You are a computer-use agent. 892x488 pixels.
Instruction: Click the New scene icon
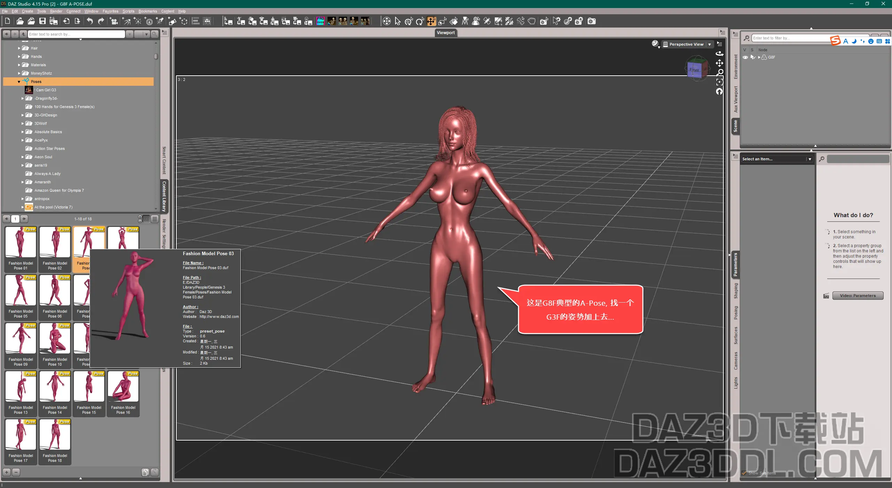coord(7,21)
